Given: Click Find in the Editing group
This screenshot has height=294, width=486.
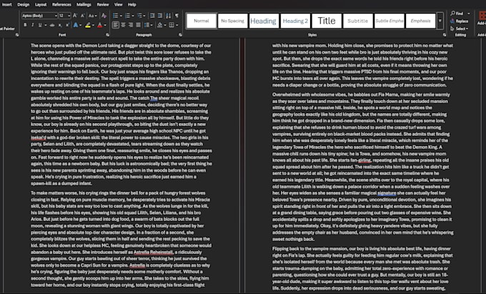Looking at the screenshot, I should click(x=457, y=14).
